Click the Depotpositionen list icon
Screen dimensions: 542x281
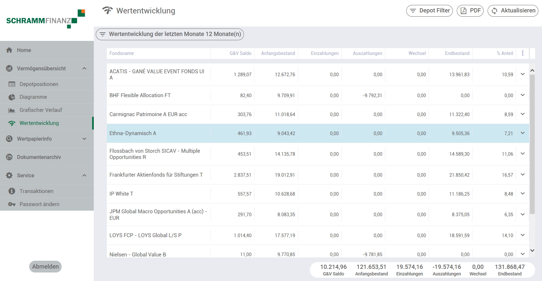tap(12, 84)
